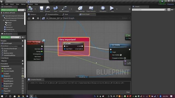Navigate back in graph history
Viewport: 175px width, 98px height.
click(x=33, y=18)
